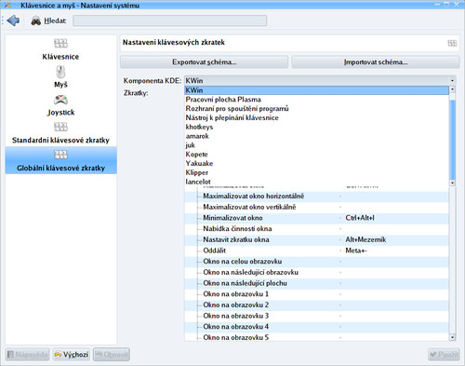Focus the Hledat search field
This screenshot has height=366, width=465.
170,20
